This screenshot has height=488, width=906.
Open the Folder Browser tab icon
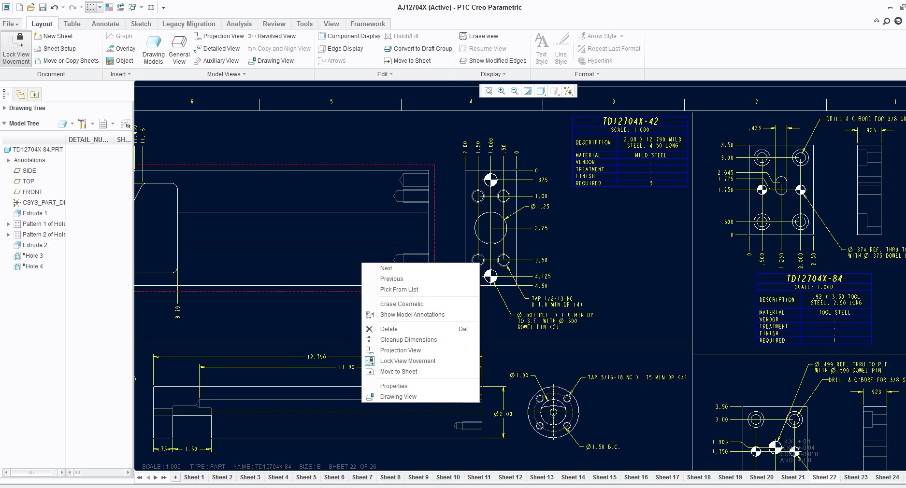(20, 94)
